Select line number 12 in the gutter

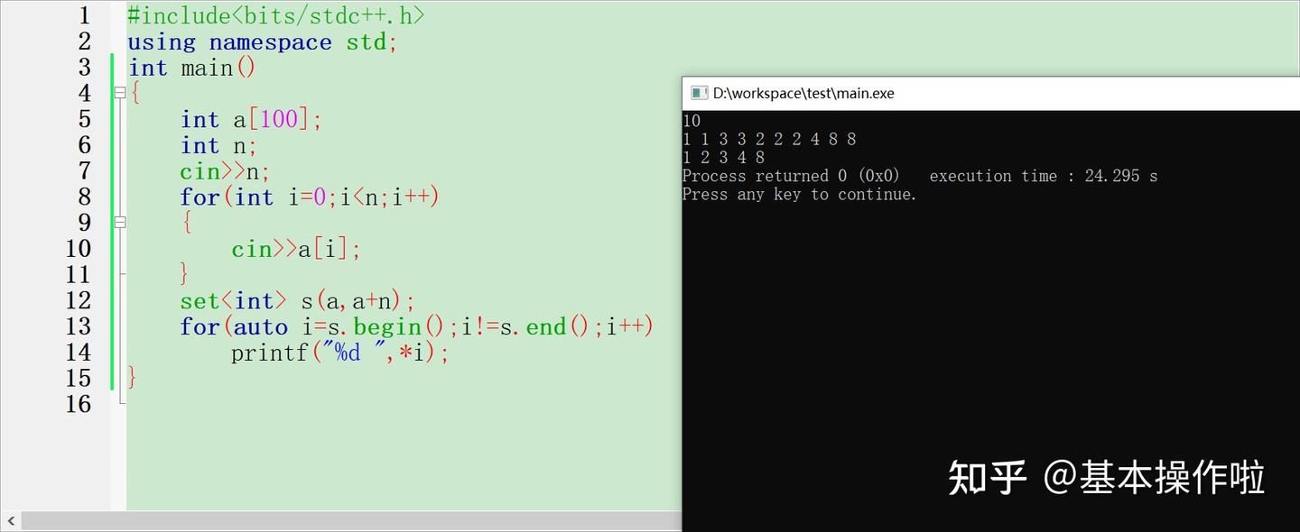pos(79,300)
